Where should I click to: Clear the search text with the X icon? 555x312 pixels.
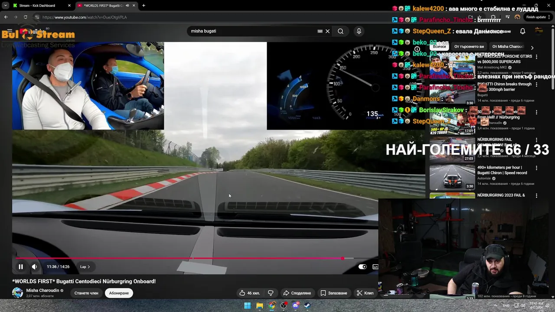coord(327,31)
